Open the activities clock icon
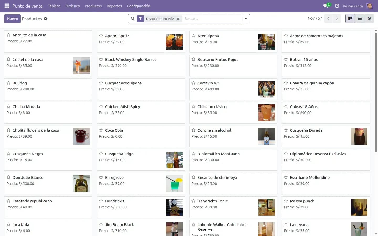The height and width of the screenshot is (236, 378). (337, 6)
